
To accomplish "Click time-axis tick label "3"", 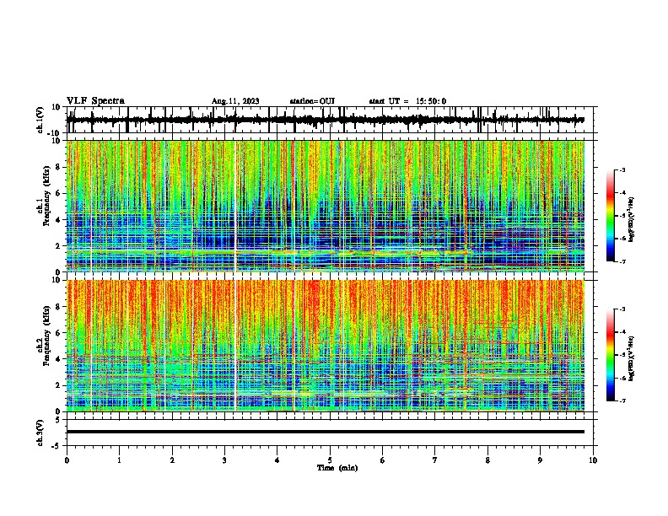I will pos(224,460).
